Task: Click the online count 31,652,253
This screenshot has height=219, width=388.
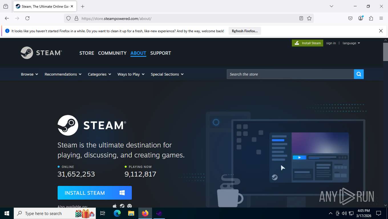Action: (x=76, y=174)
